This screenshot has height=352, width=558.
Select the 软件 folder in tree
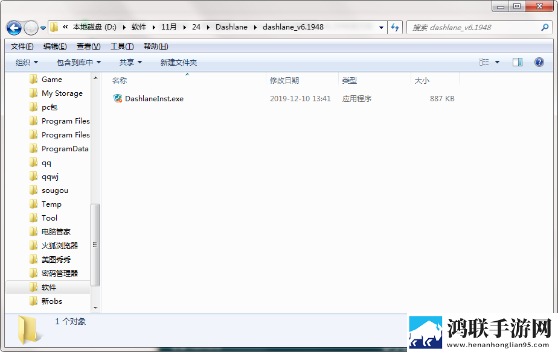point(49,287)
